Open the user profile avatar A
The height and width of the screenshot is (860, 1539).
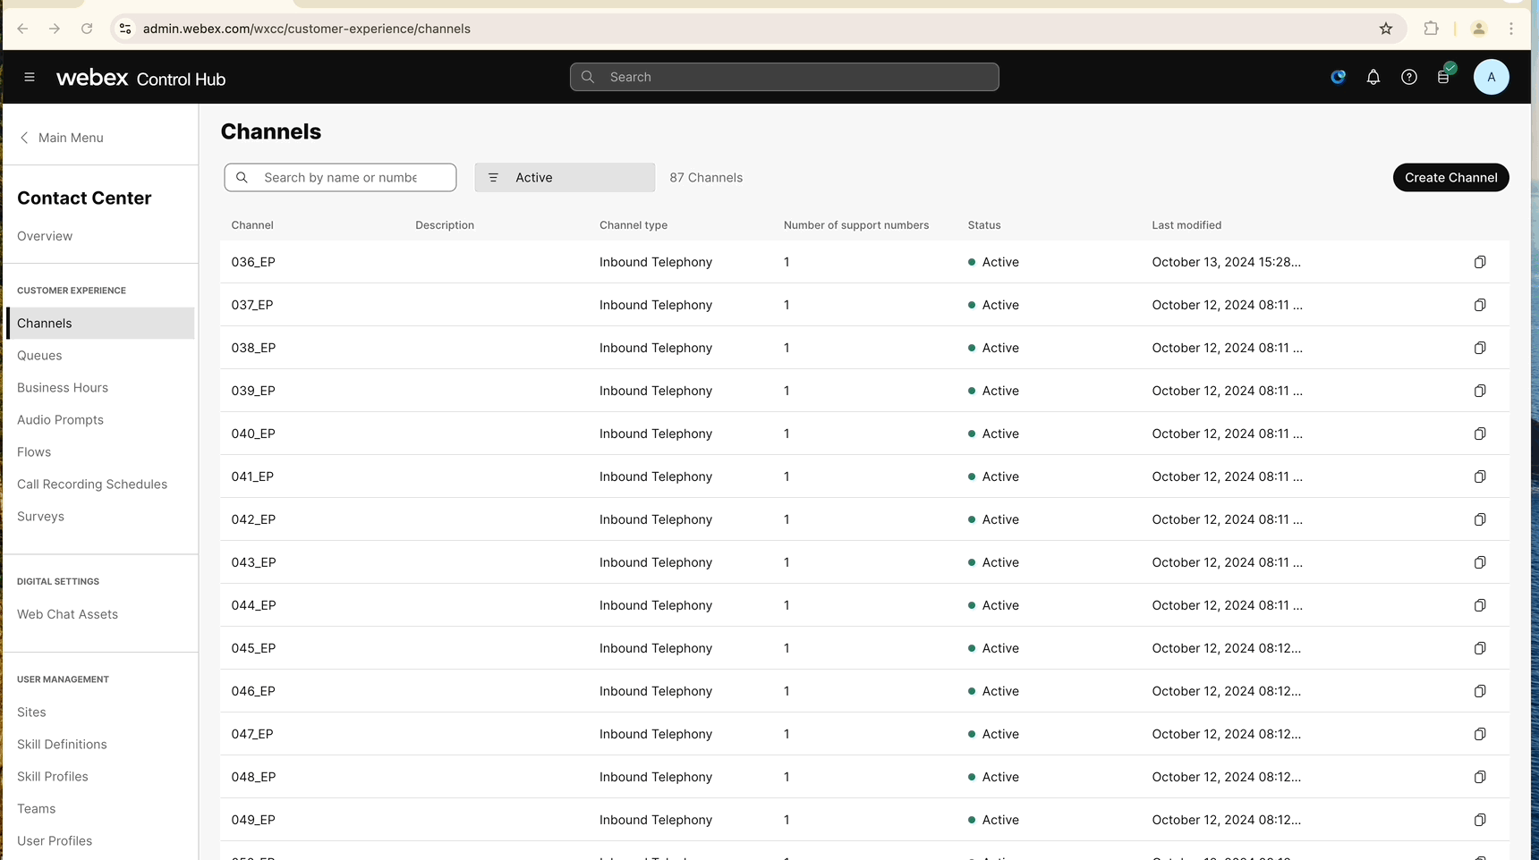[x=1491, y=78]
